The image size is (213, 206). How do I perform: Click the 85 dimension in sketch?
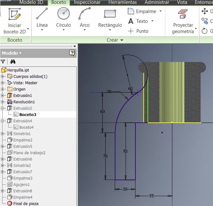[125, 151]
